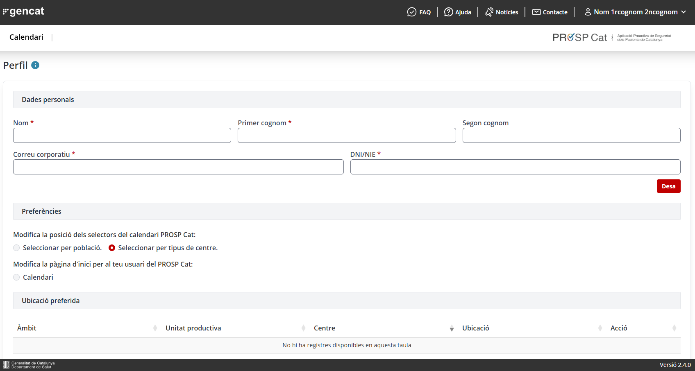Screen dimensions: 695x371
Task: Click the FAQ checkmark bubble icon
Action: (411, 12)
